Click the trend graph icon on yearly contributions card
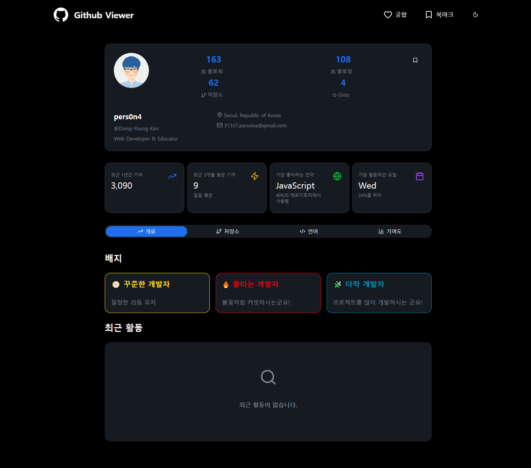The height and width of the screenshot is (468, 531). click(172, 176)
